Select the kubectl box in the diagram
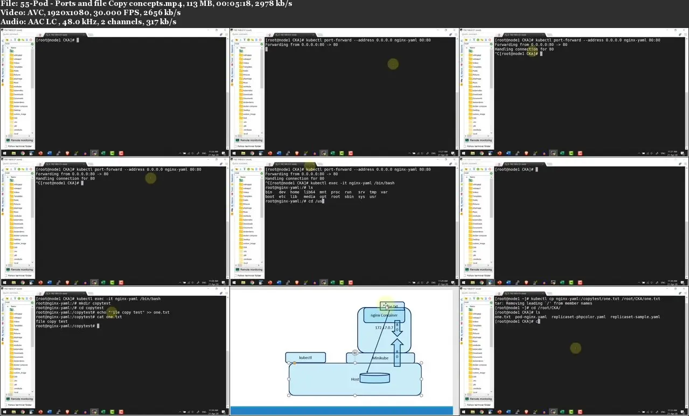Viewport: 689px width, 416px height. 305,357
